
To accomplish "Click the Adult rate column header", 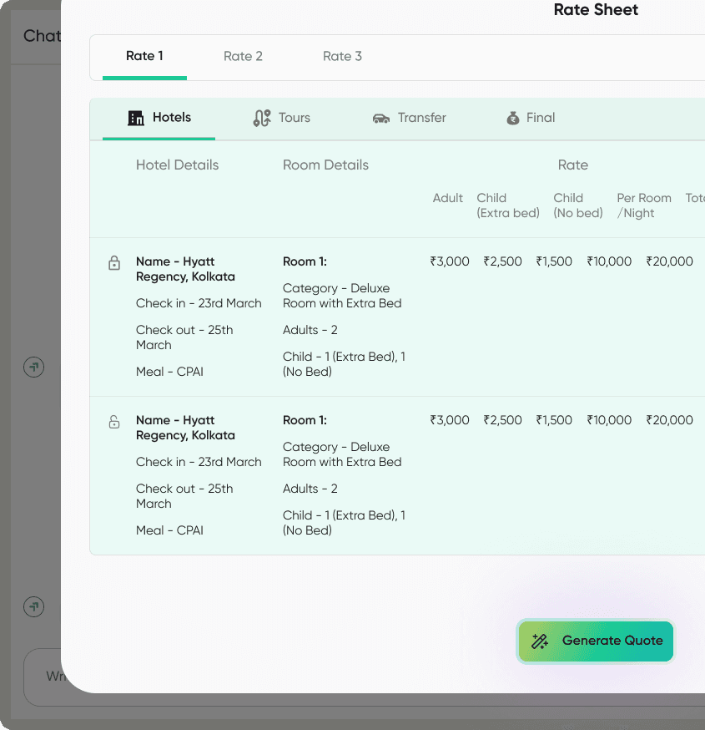I will tap(447, 198).
